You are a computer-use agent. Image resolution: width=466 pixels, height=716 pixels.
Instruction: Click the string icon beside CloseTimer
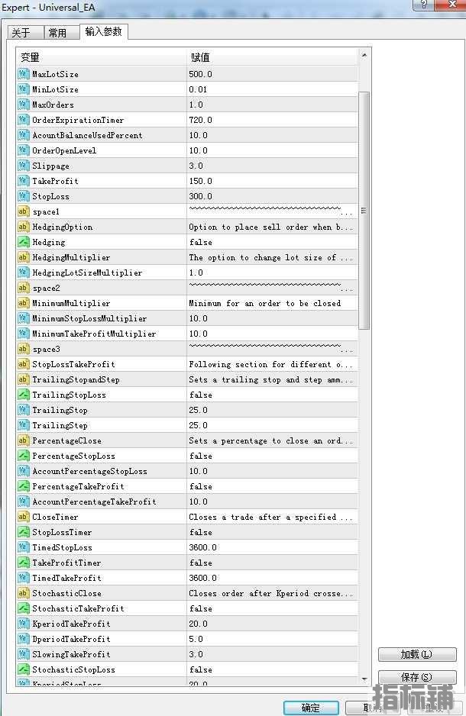coord(23,517)
